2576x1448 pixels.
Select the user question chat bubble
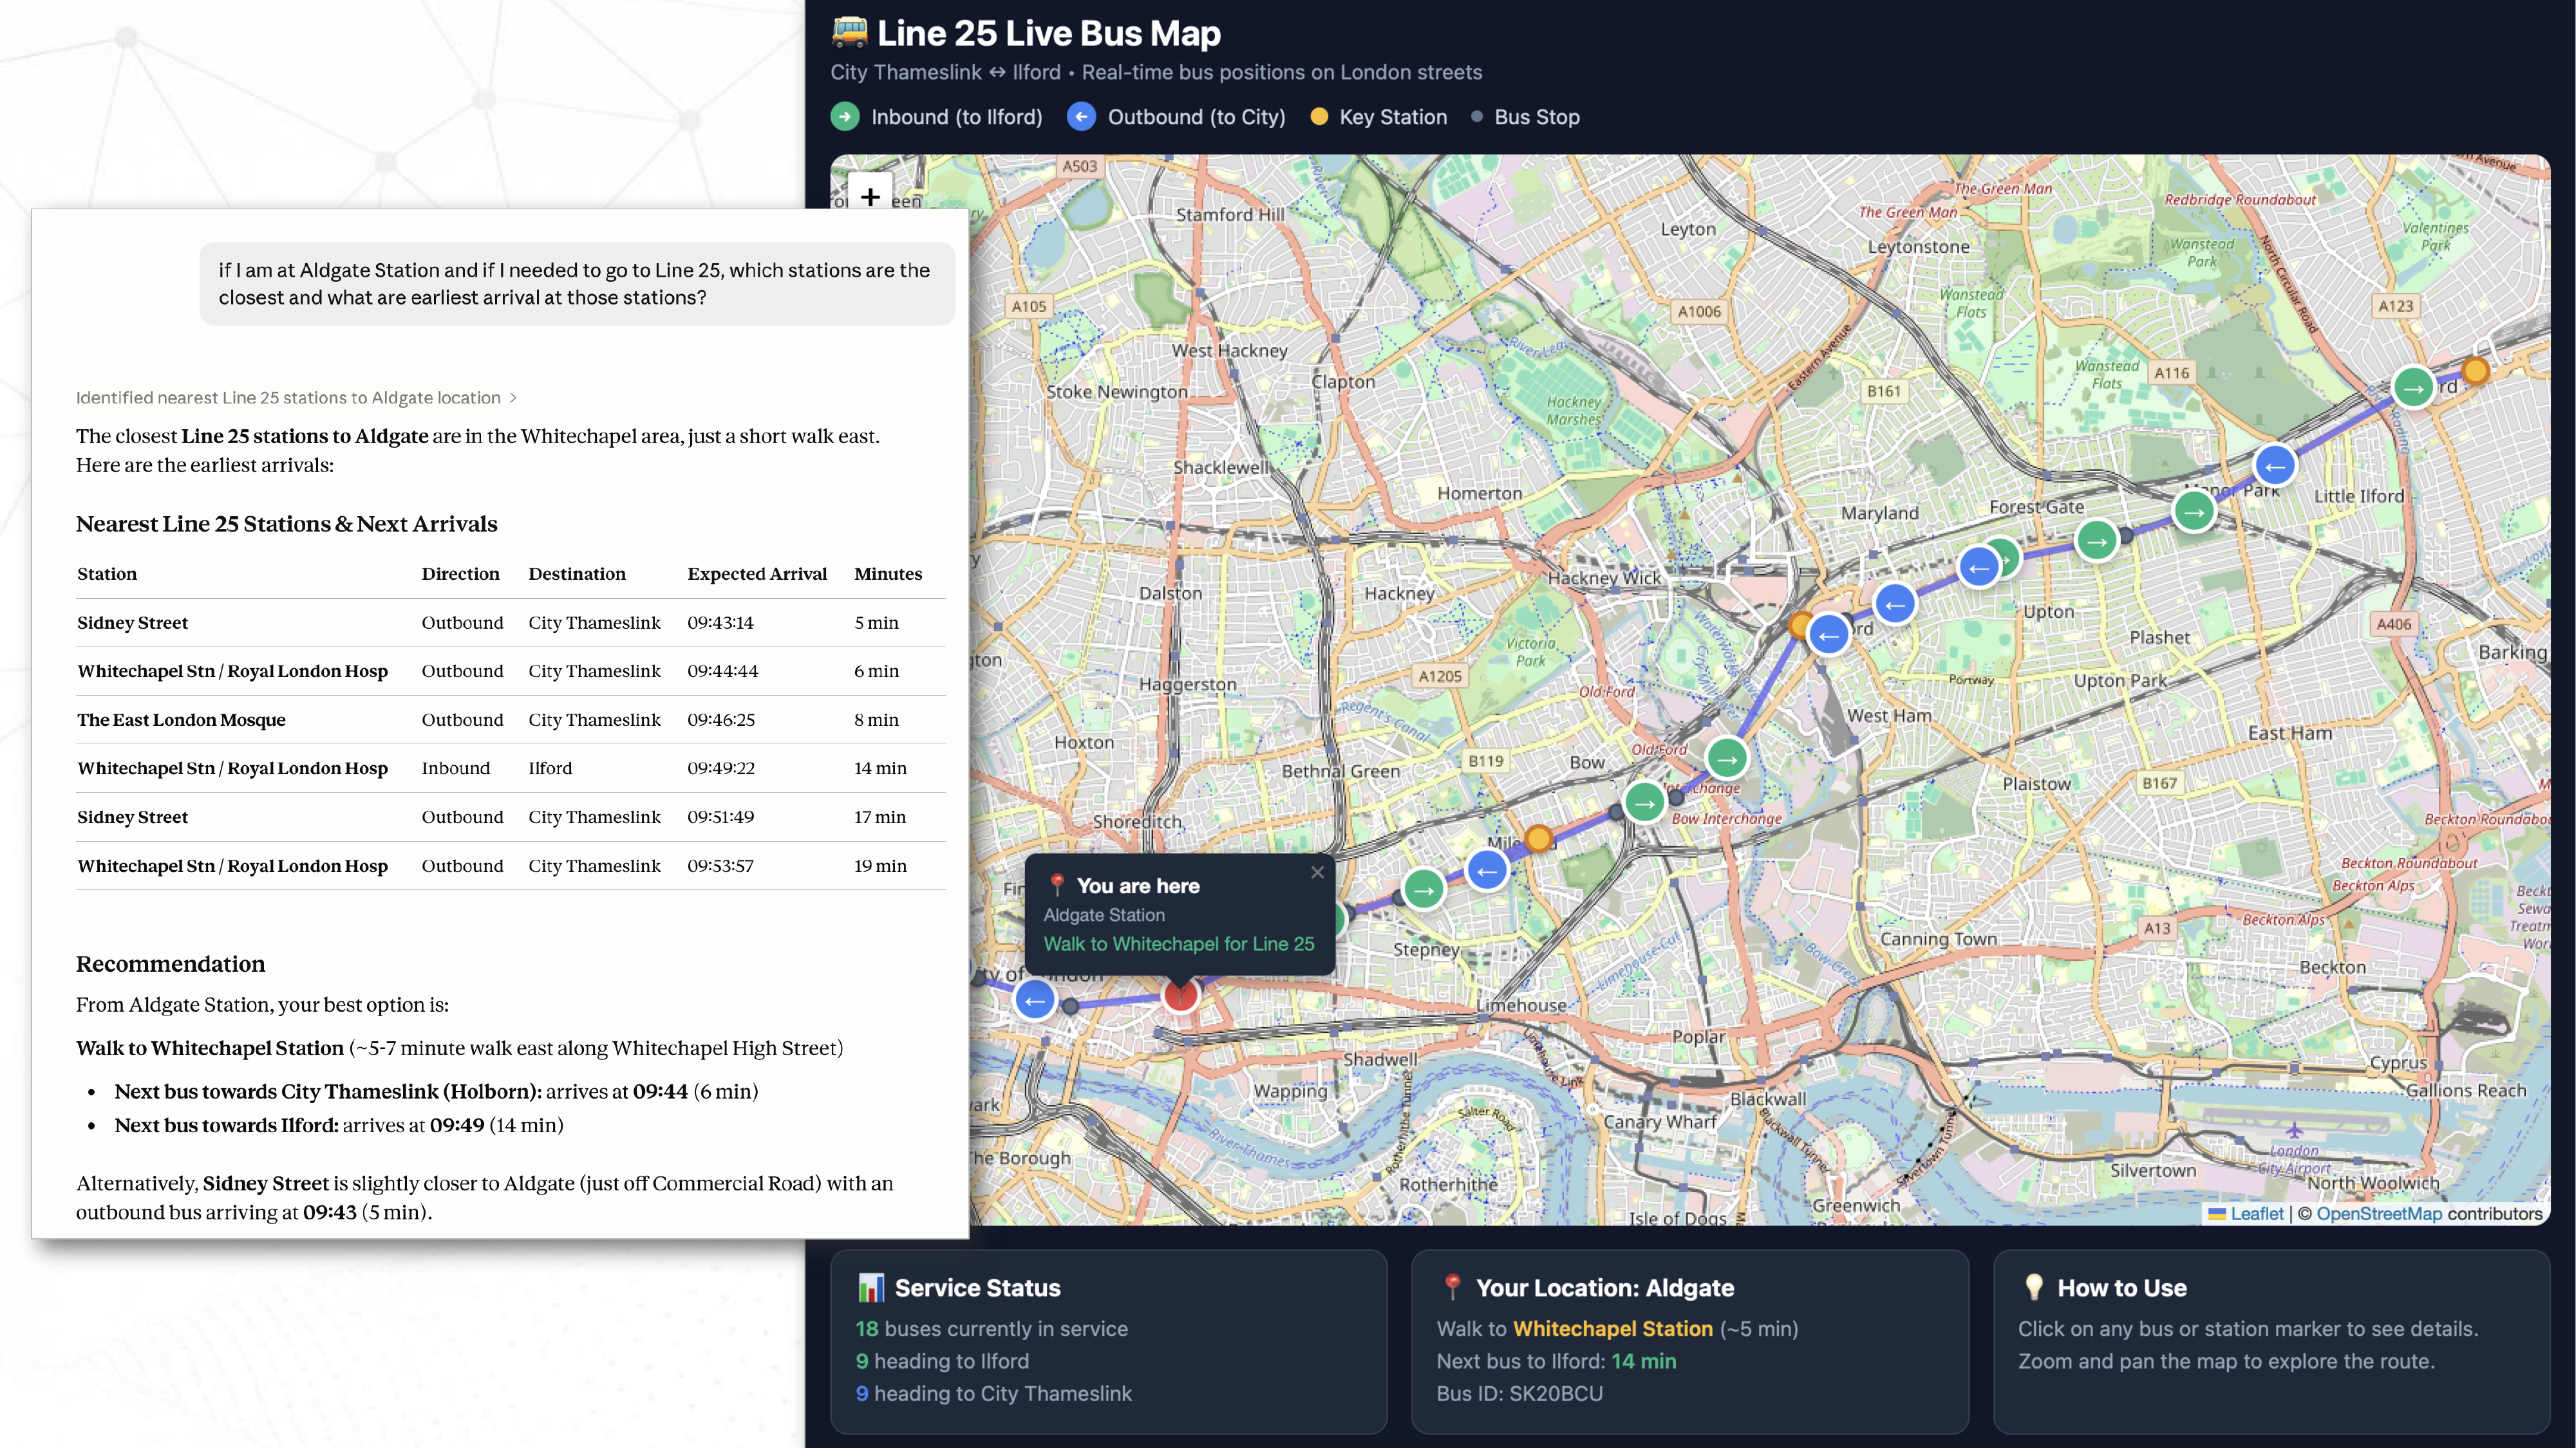577,284
